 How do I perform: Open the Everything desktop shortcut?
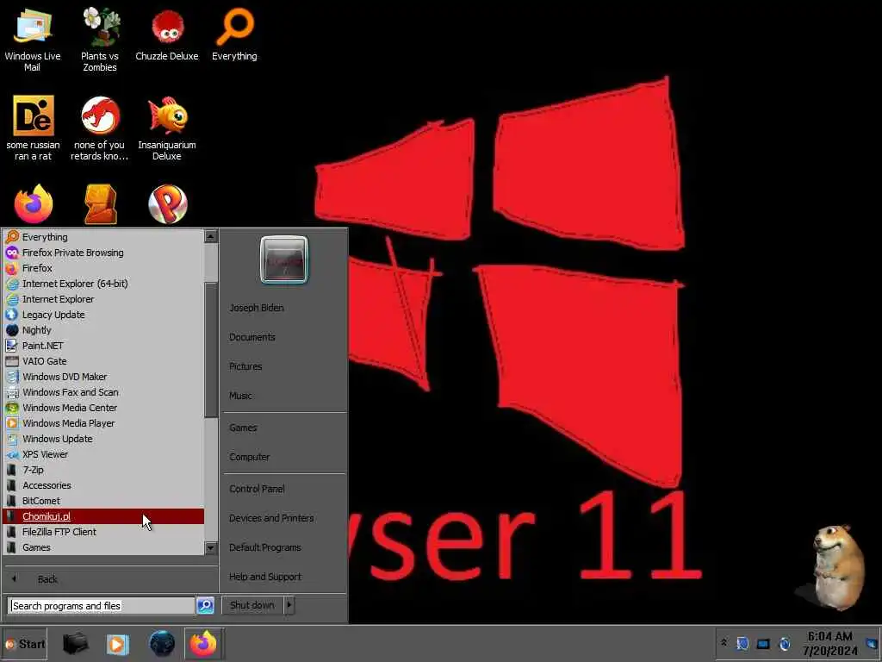pyautogui.click(x=234, y=34)
